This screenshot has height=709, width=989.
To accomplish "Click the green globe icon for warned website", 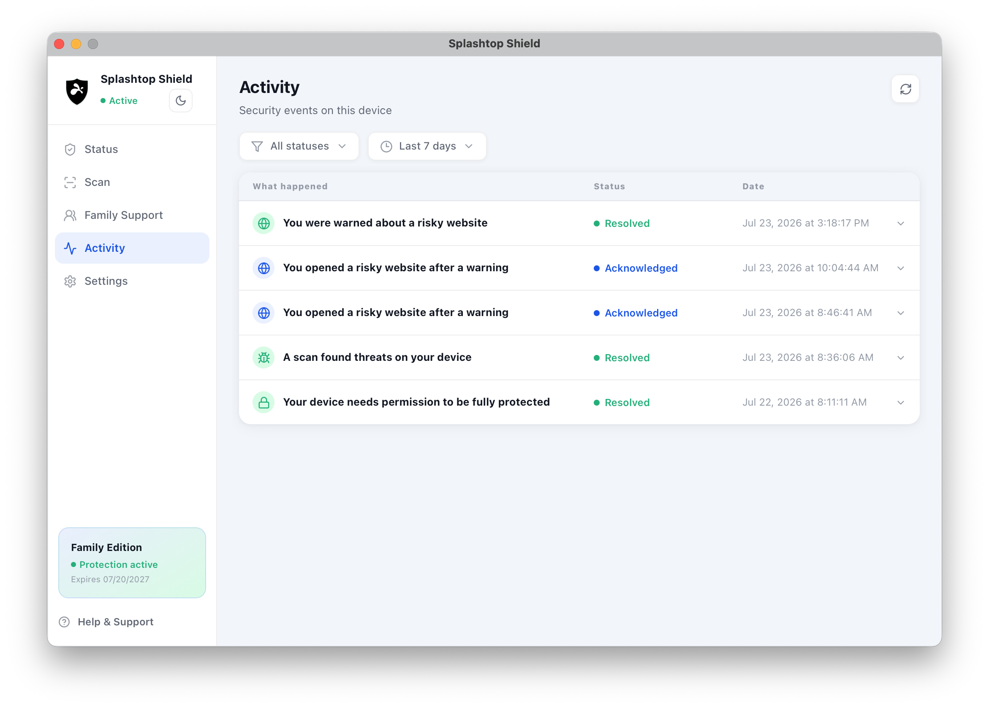I will 264,224.
